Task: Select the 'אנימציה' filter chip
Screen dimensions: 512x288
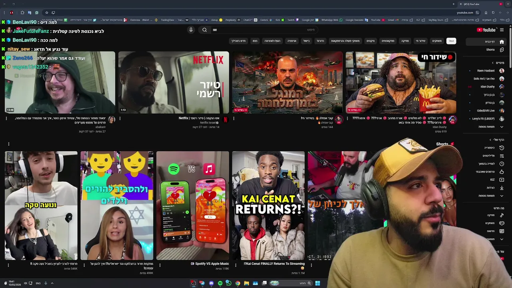Action: 292,41
